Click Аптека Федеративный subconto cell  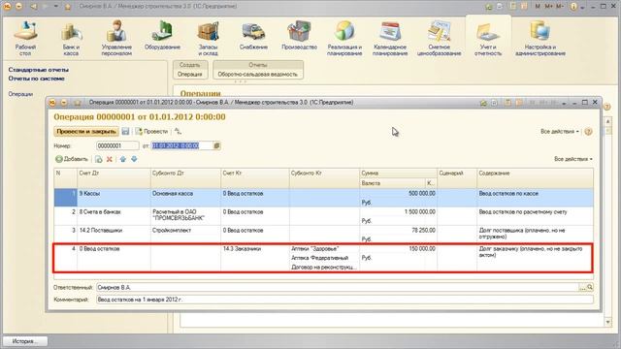click(319, 258)
